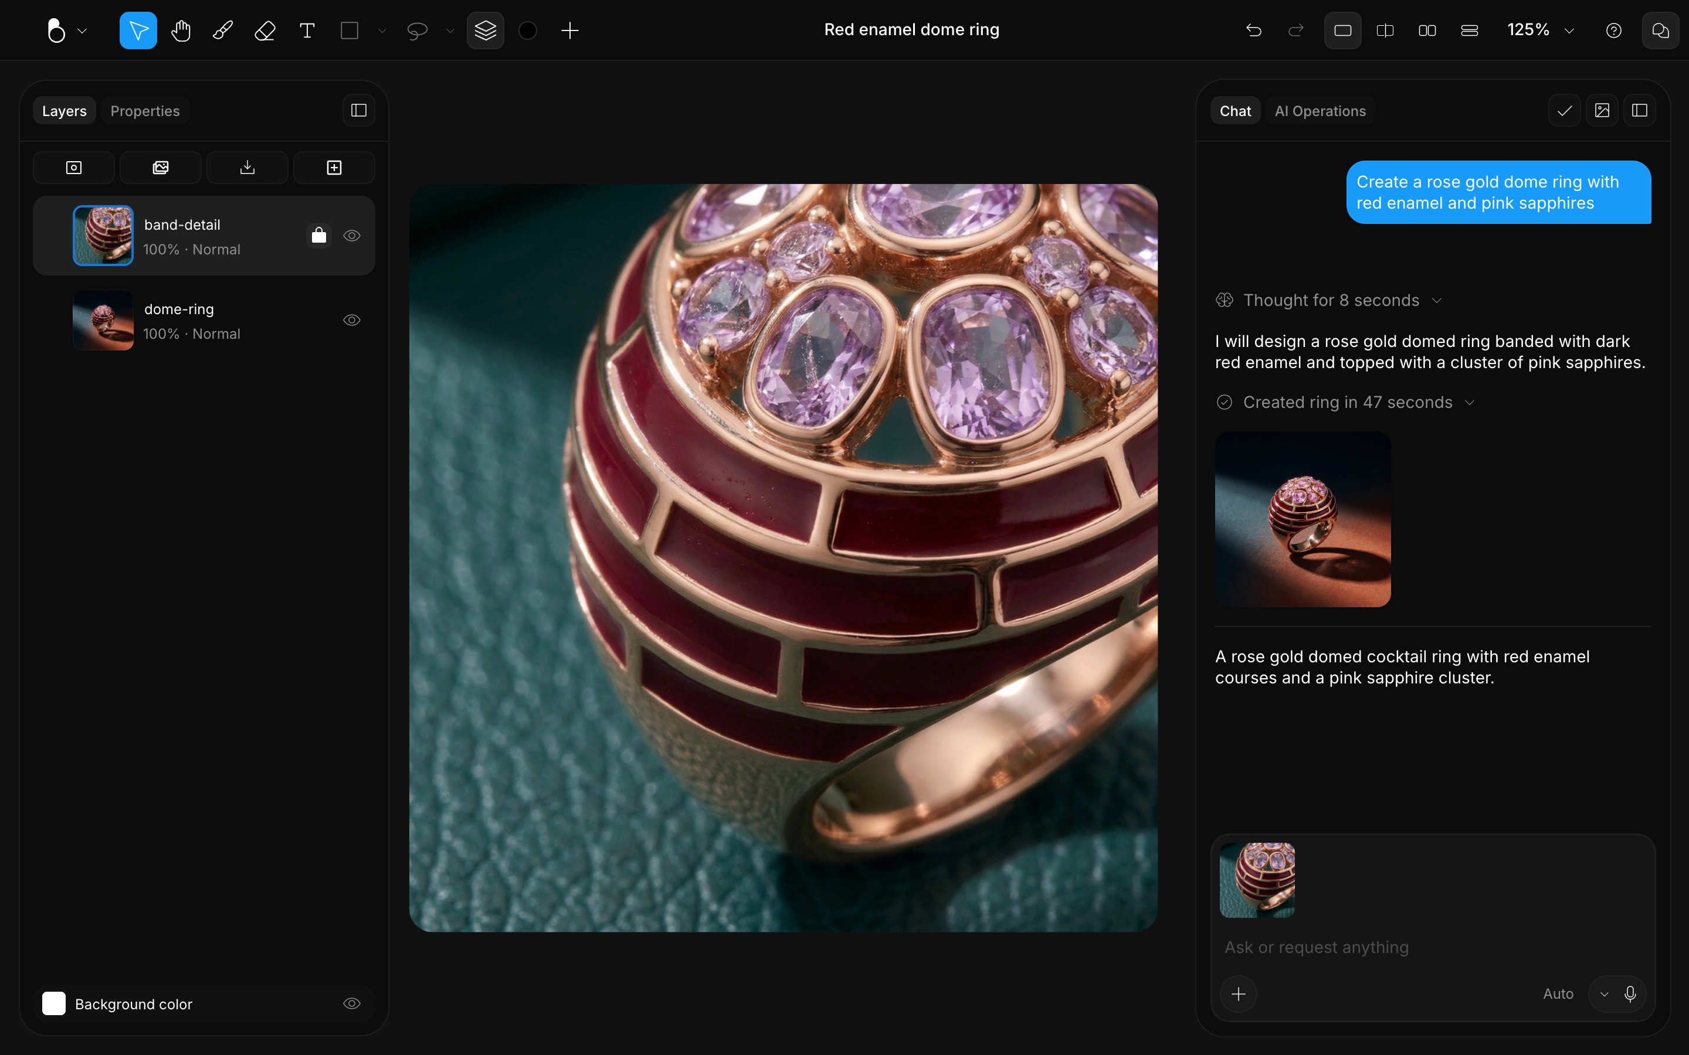1689x1055 pixels.
Task: Select the arrow pointer tool
Action: pyautogui.click(x=138, y=30)
